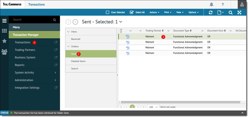This screenshot has height=117, width=248.
Task: Click the refresh icon in toolbar
Action: (211, 12)
